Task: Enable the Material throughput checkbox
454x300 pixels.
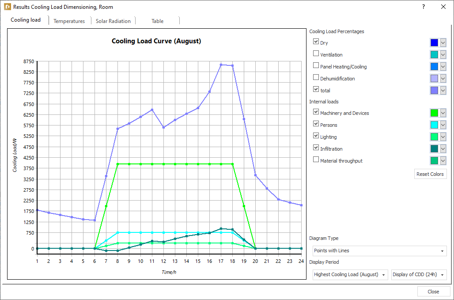Action: pyautogui.click(x=316, y=160)
